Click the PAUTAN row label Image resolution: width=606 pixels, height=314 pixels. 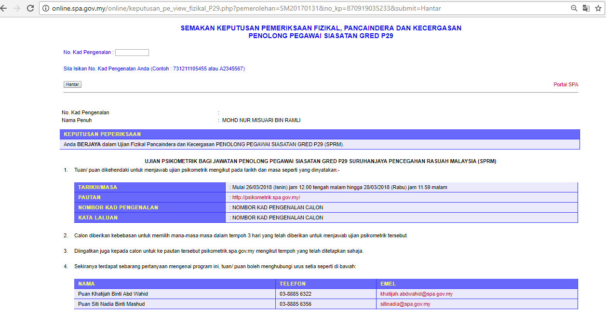click(x=150, y=197)
